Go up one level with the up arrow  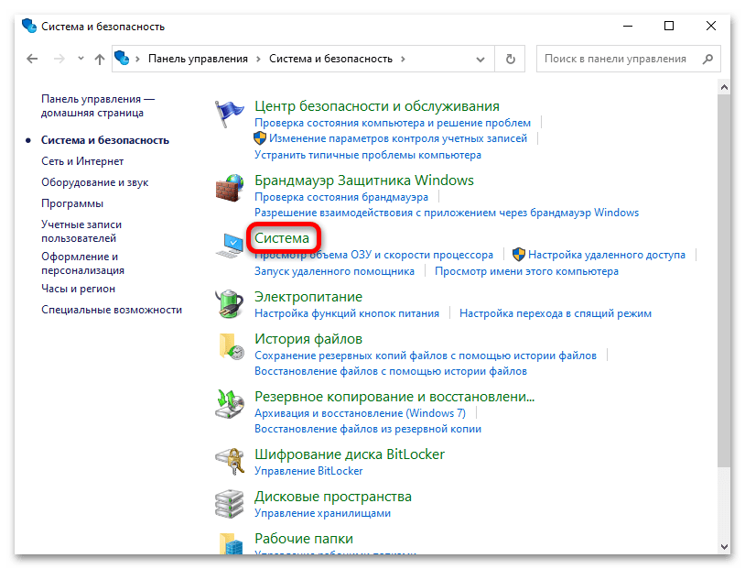click(x=99, y=59)
